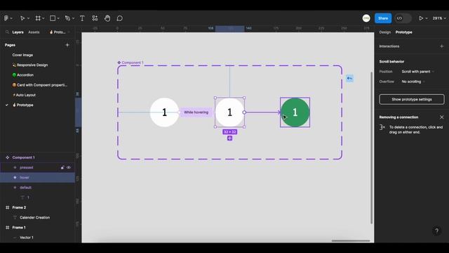Image resolution: width=449 pixels, height=253 pixels.
Task: Open the Card with Component properties page
Action: tap(40, 85)
